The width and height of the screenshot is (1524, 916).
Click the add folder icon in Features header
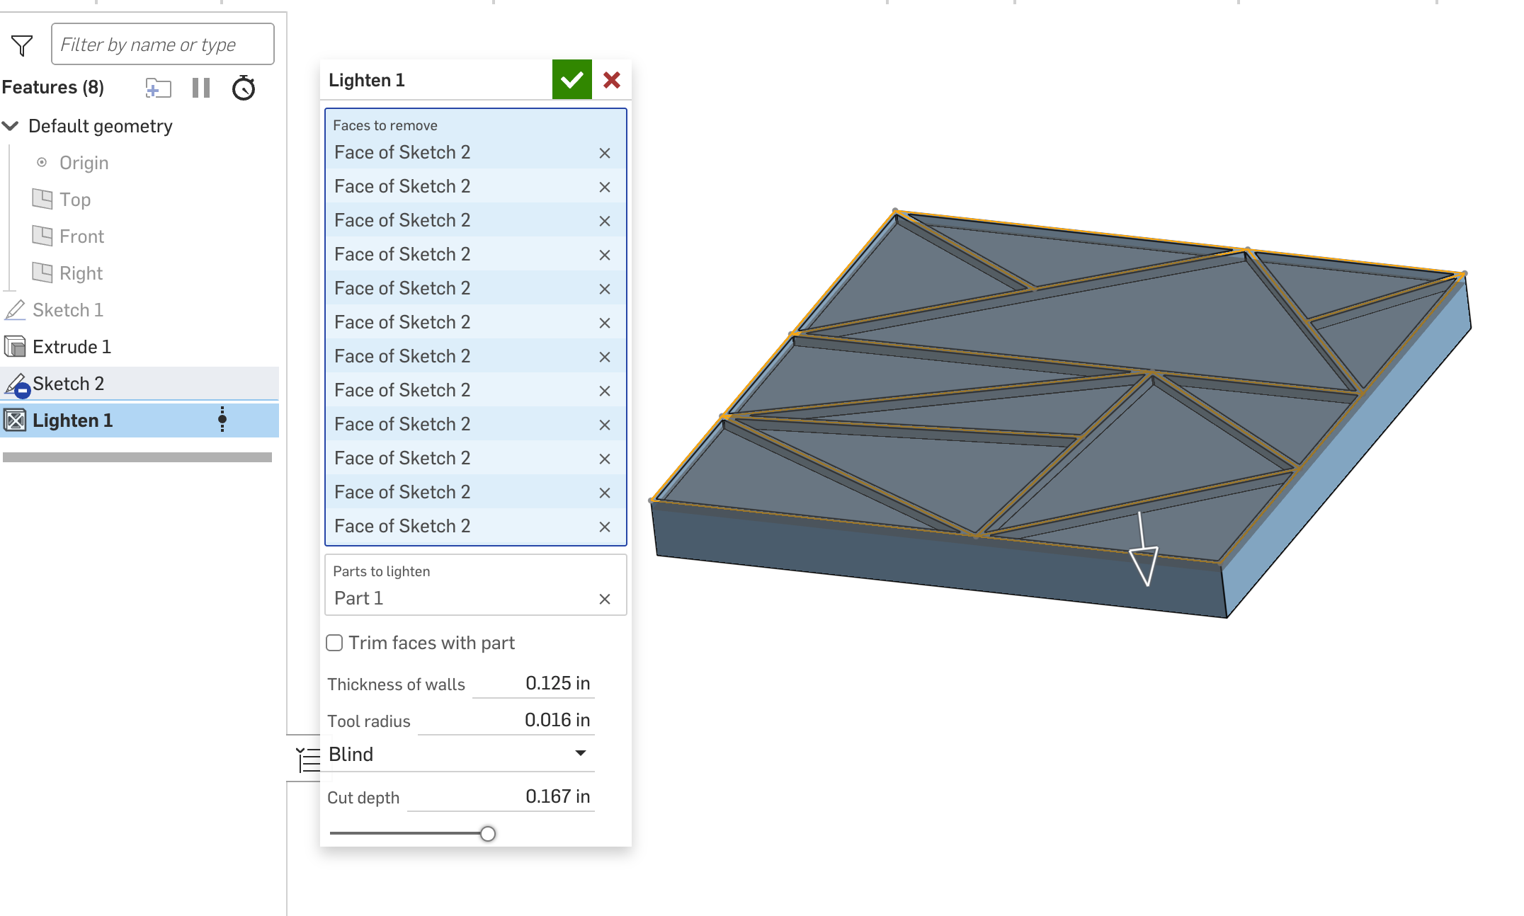coord(158,88)
